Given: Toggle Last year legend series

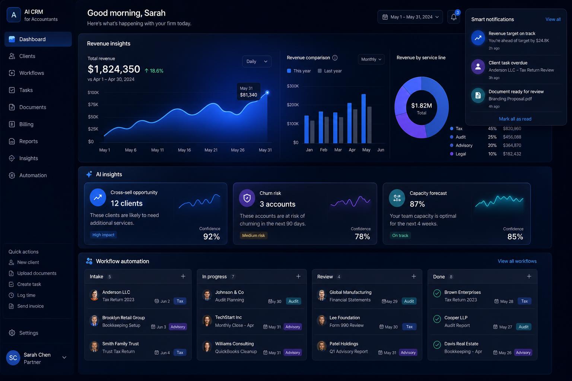Looking at the screenshot, I should click(330, 71).
